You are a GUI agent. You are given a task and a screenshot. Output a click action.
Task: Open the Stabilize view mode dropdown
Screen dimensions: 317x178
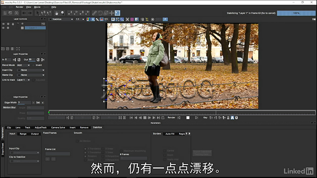[x=61, y=19]
